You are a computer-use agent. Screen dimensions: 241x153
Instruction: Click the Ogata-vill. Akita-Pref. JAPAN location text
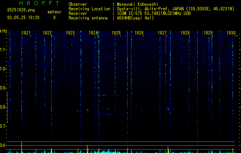[x=175, y=9]
